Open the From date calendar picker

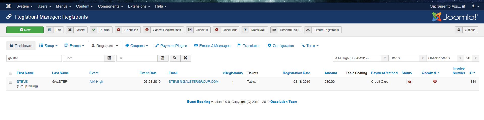(109, 58)
